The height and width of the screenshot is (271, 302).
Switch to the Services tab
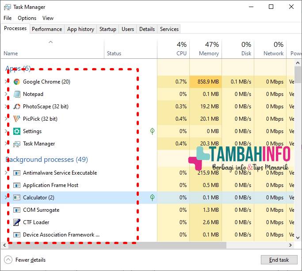pyautogui.click(x=169, y=29)
